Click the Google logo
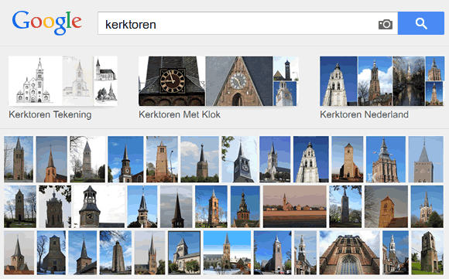 pyautogui.click(x=47, y=23)
